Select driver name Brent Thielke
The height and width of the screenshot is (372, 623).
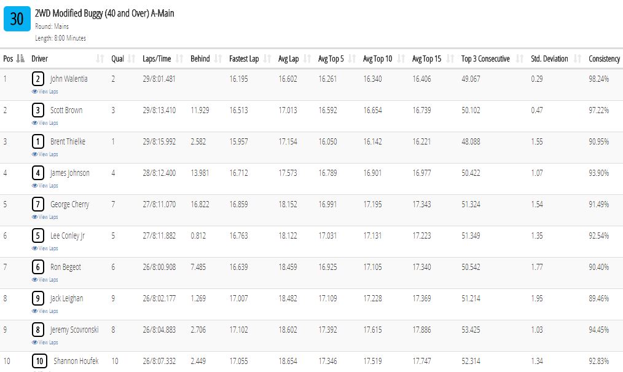(68, 141)
